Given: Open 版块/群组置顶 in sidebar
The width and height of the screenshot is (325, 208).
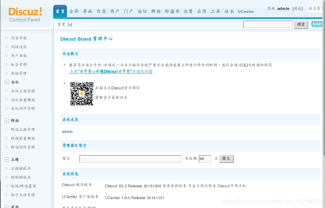Looking at the screenshot, I should point(24,186).
